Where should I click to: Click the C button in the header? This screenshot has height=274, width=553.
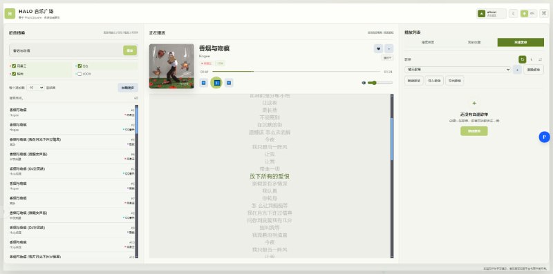(513, 13)
